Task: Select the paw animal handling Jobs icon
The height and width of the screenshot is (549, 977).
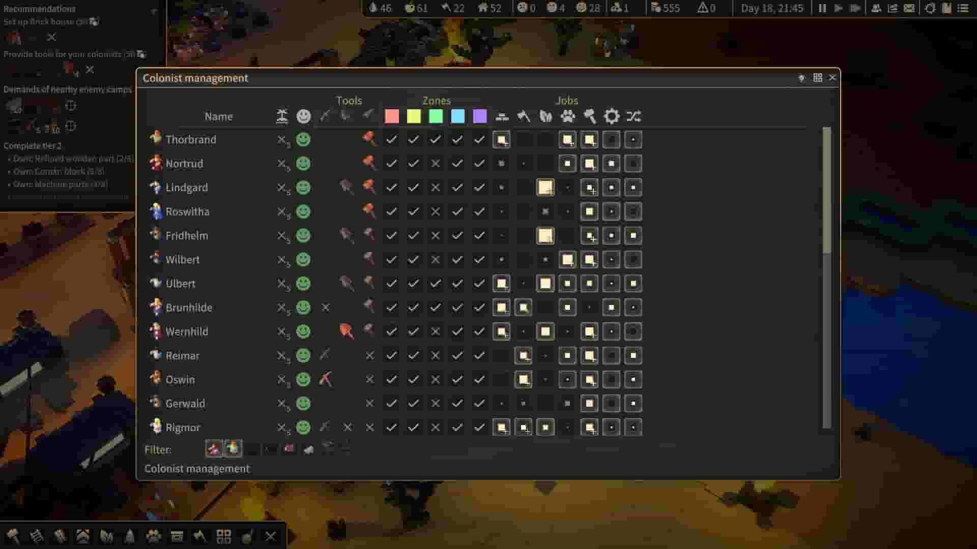Action: pyautogui.click(x=568, y=116)
